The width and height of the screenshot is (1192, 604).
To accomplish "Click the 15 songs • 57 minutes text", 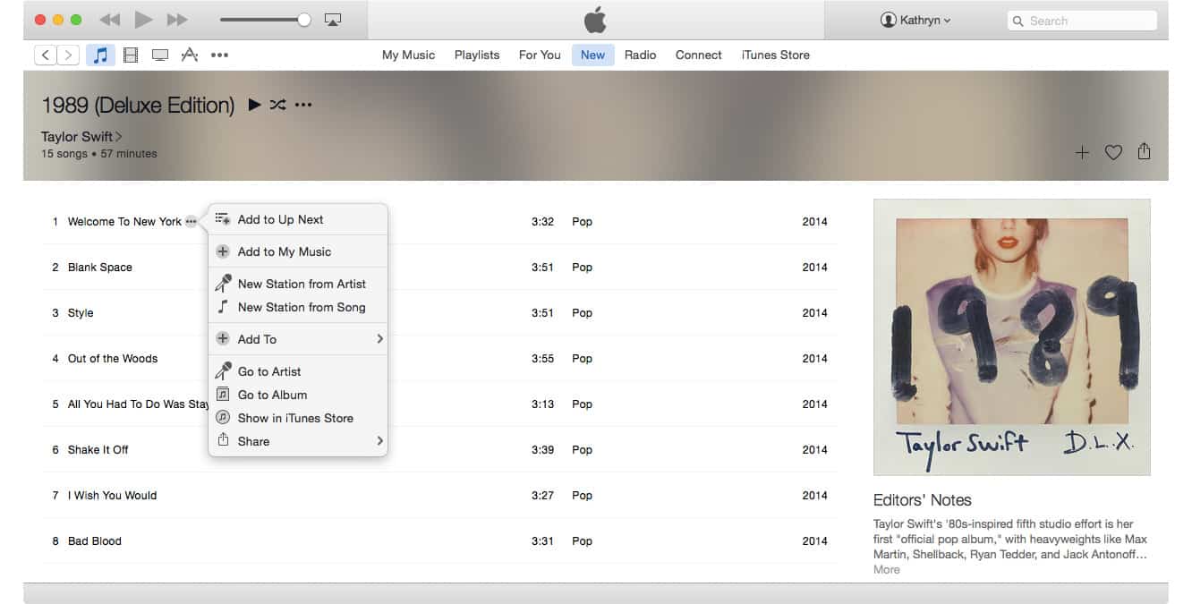I will click(98, 154).
